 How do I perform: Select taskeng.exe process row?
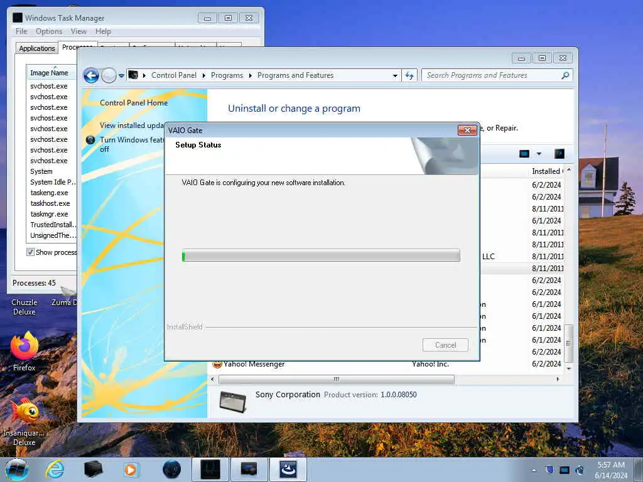[x=49, y=193]
